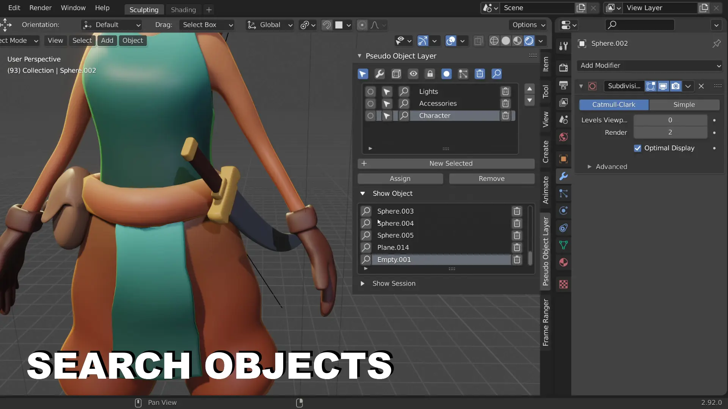The image size is (728, 409).
Task: Click the Assign button
Action: point(400,179)
